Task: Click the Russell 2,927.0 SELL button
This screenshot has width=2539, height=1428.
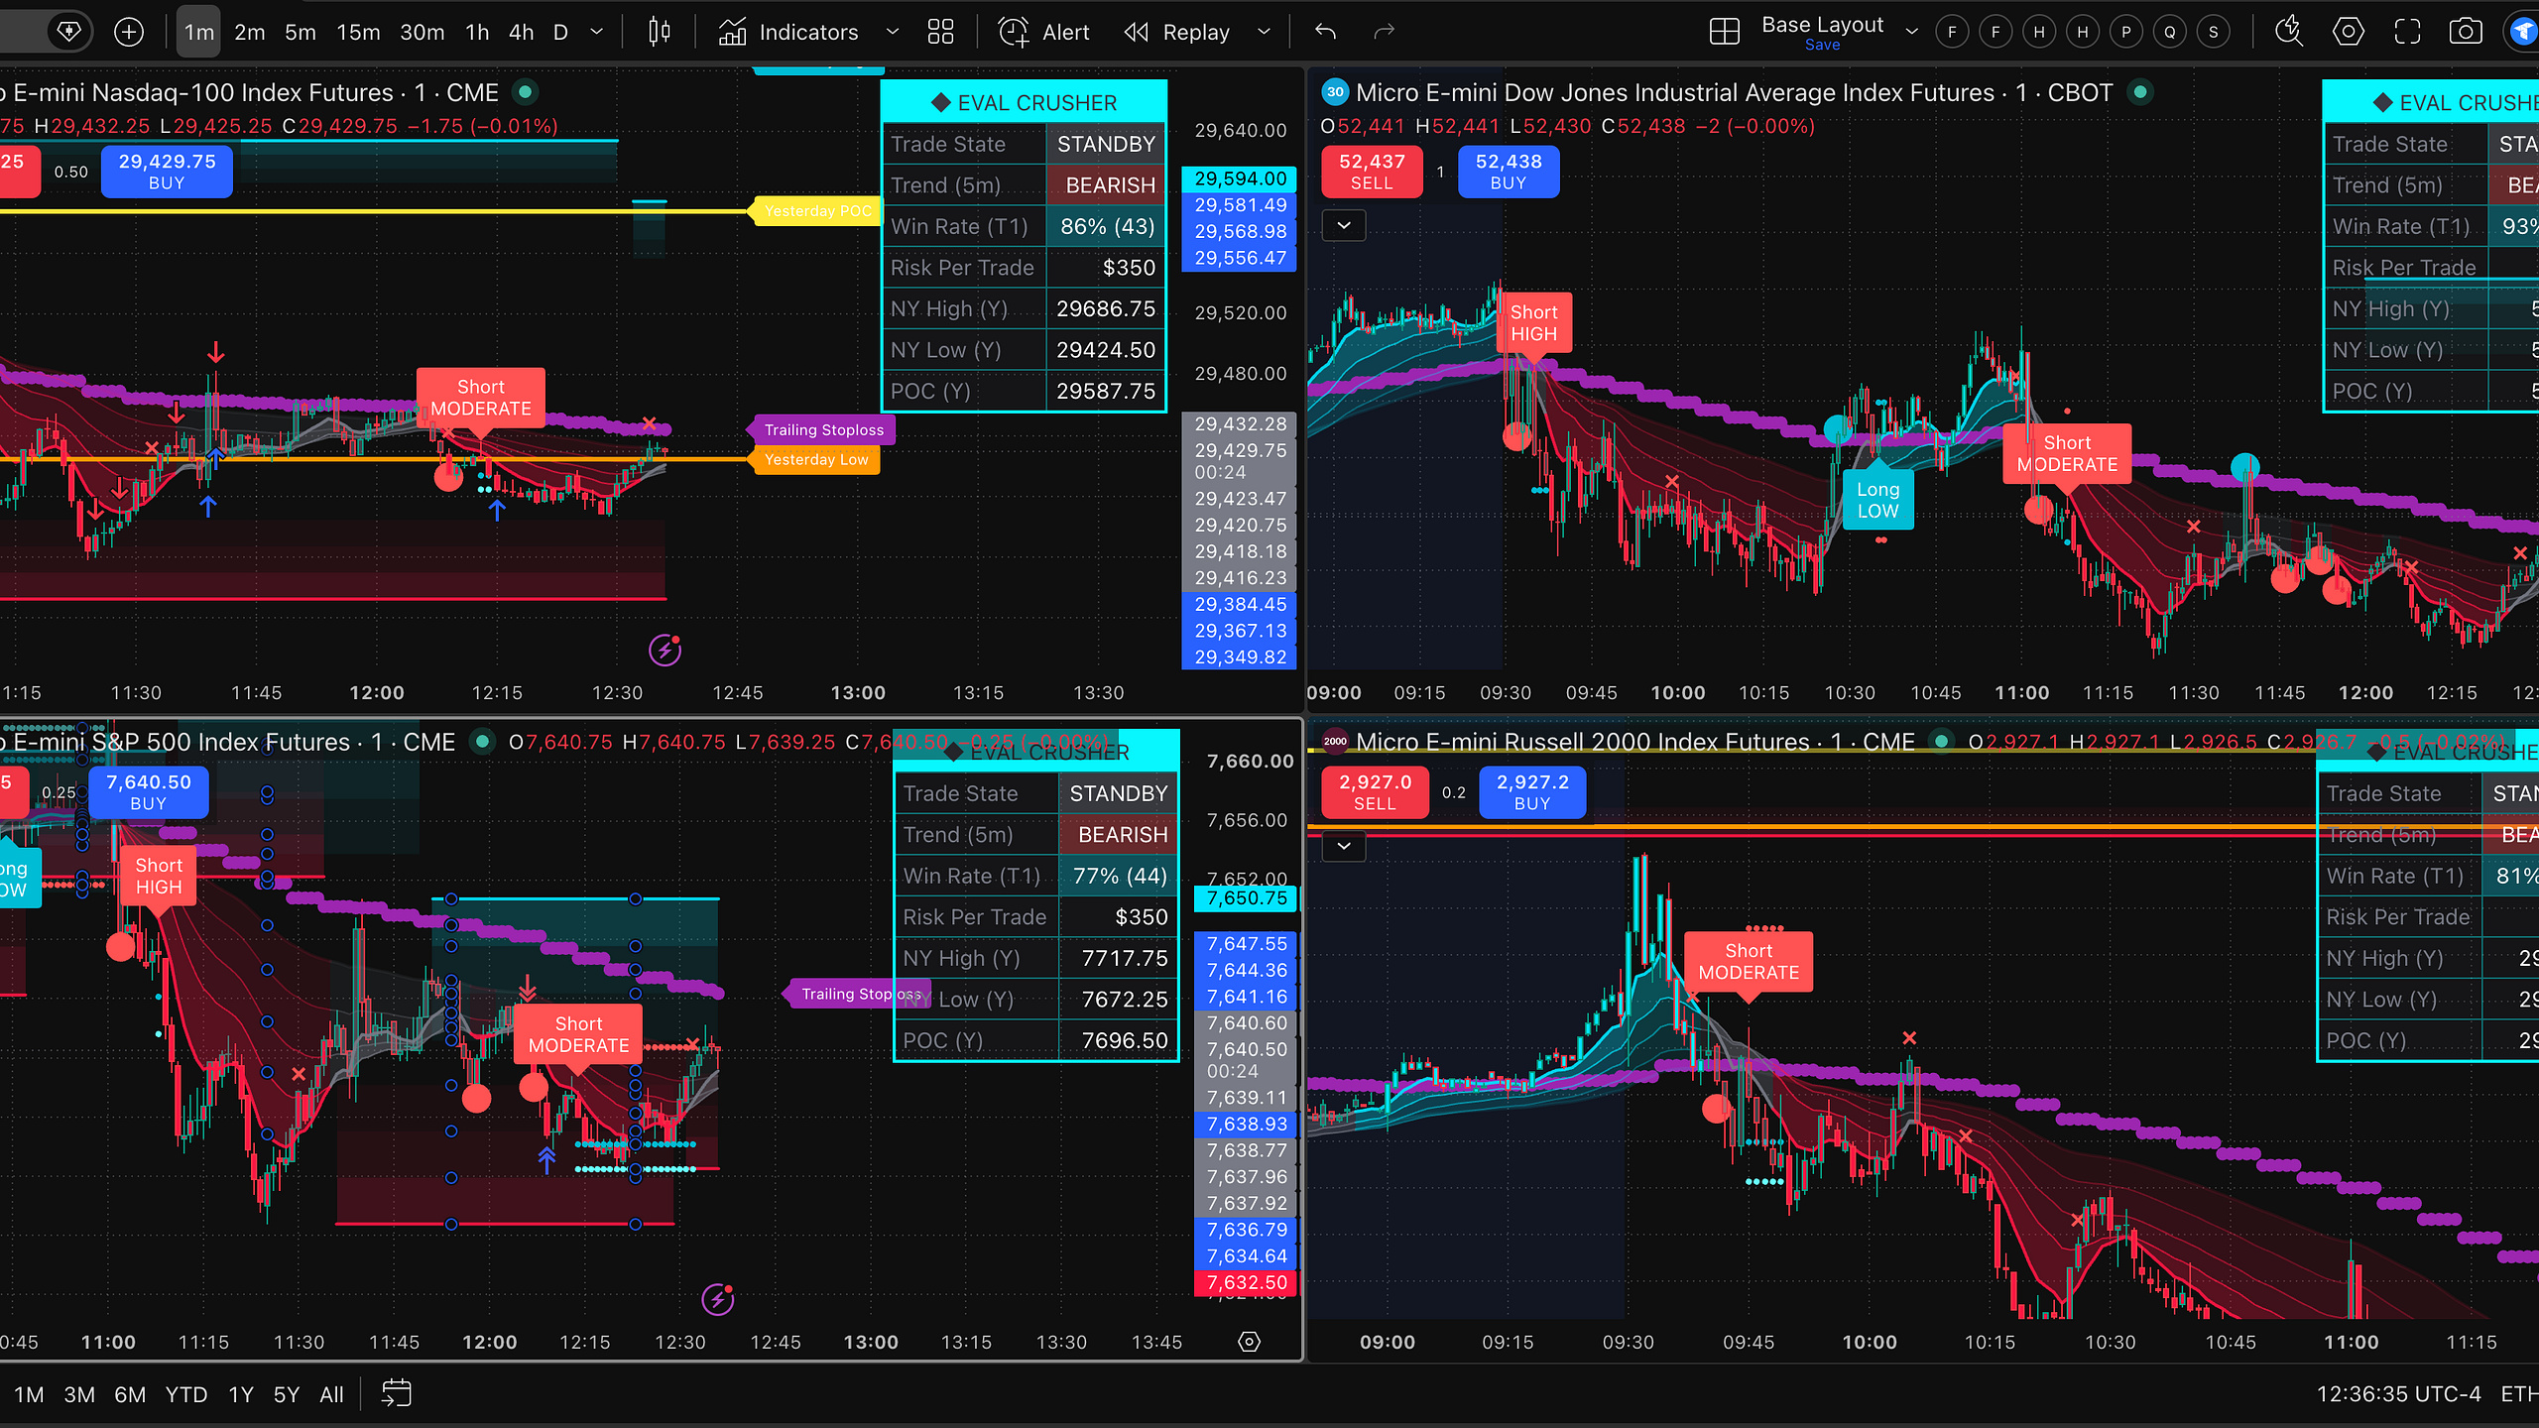Action: 1375,791
